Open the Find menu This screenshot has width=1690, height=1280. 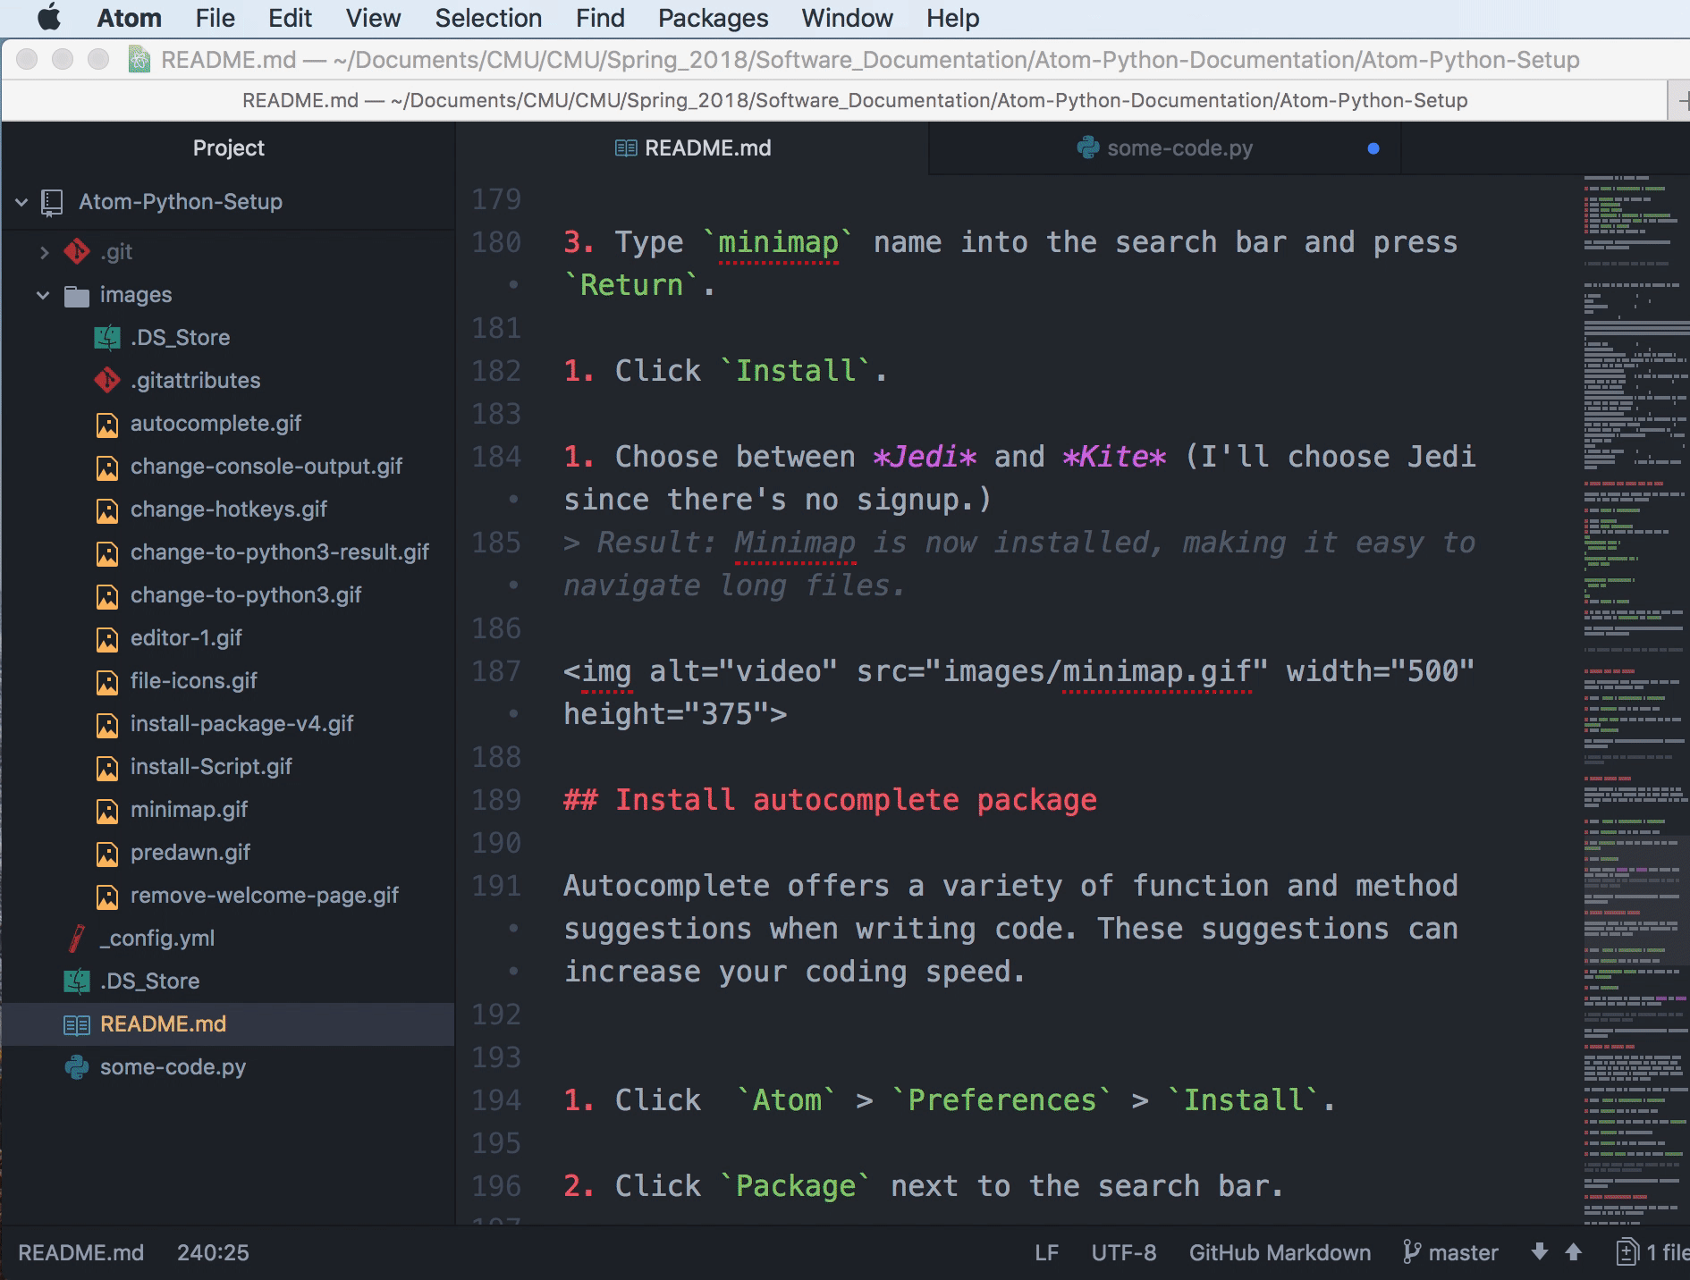point(600,18)
